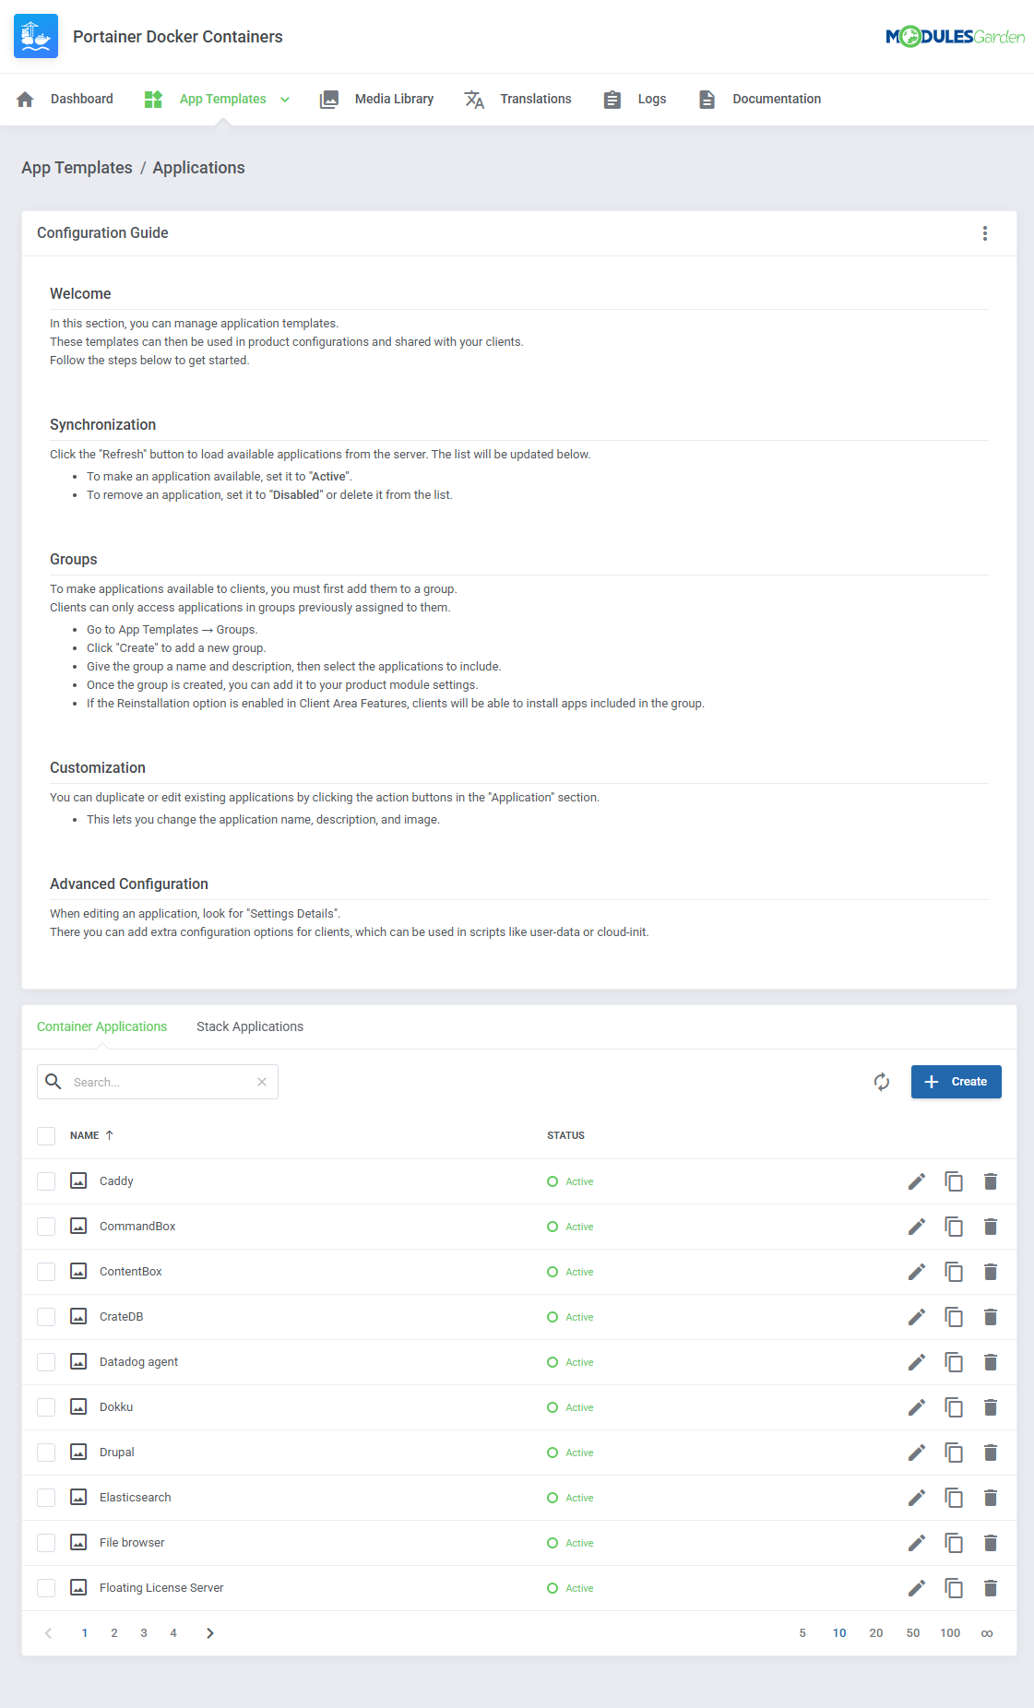Show 100 entries per page
Viewport: 1034px width, 1708px height.
(x=950, y=1633)
